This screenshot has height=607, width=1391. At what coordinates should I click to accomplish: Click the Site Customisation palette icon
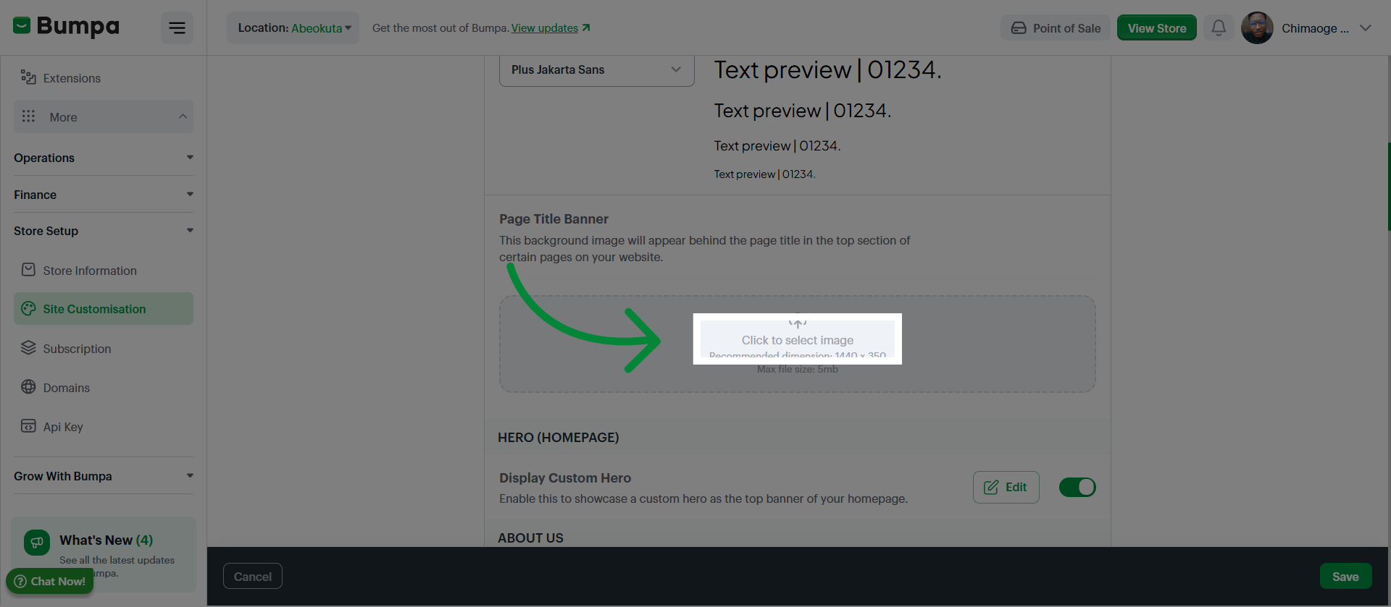(x=28, y=308)
